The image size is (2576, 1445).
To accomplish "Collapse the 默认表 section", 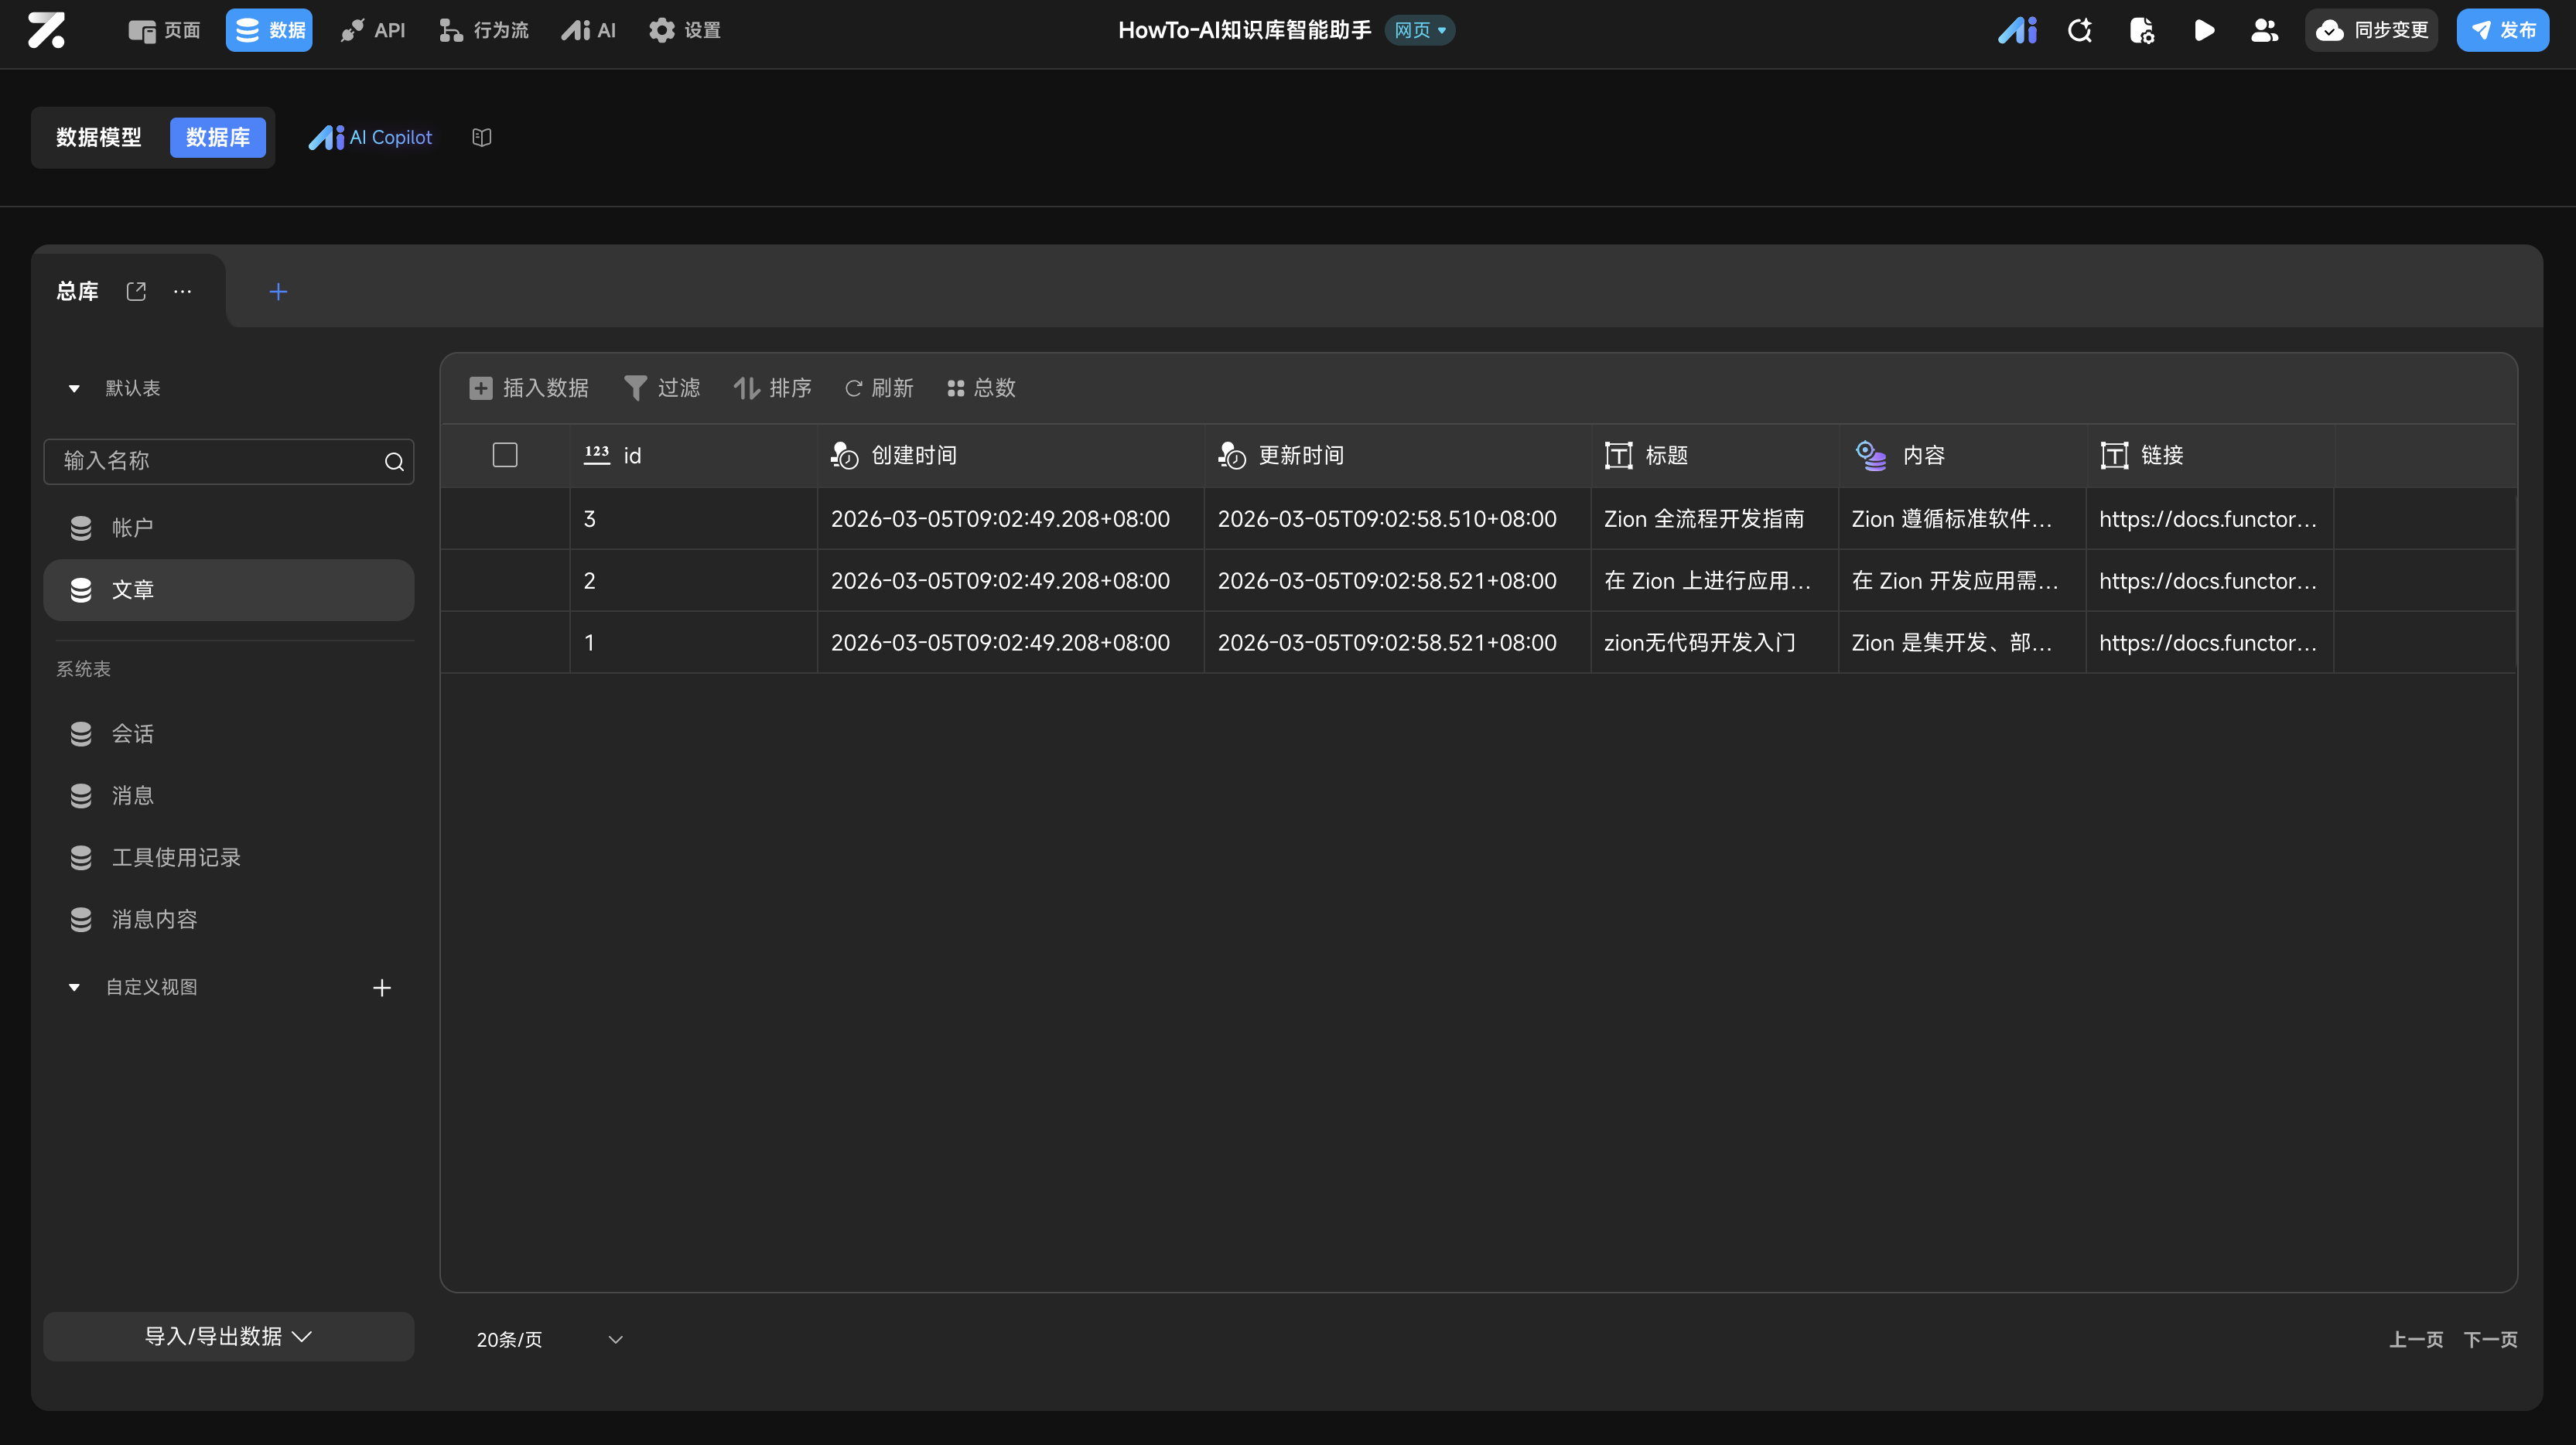I will (x=74, y=388).
